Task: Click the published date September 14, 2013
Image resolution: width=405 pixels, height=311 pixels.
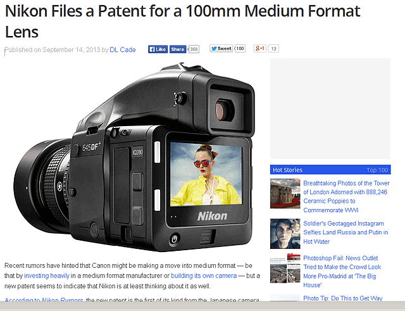Action: click(x=71, y=49)
